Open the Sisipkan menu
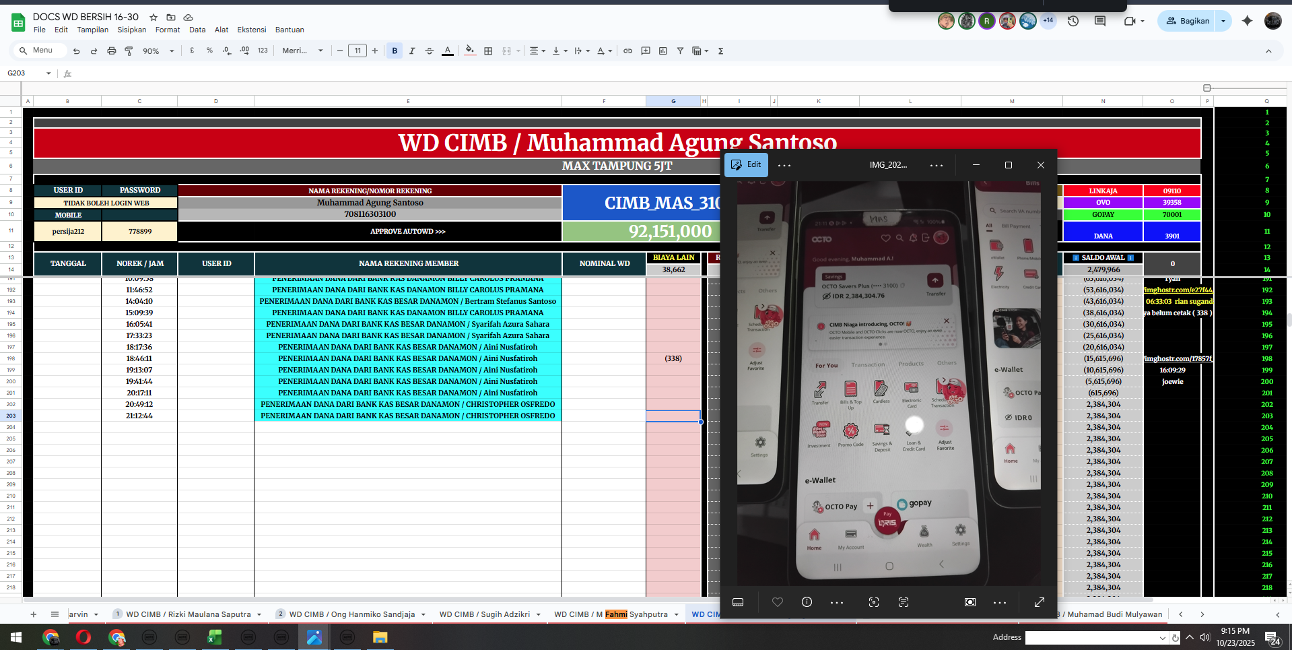Screen dimensions: 1292x650 pyautogui.click(x=132, y=30)
